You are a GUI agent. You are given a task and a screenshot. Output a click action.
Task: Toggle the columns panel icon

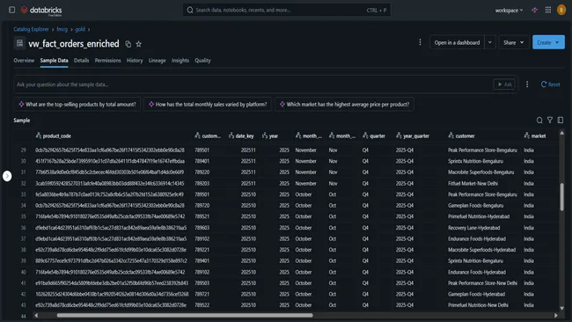pos(561,120)
